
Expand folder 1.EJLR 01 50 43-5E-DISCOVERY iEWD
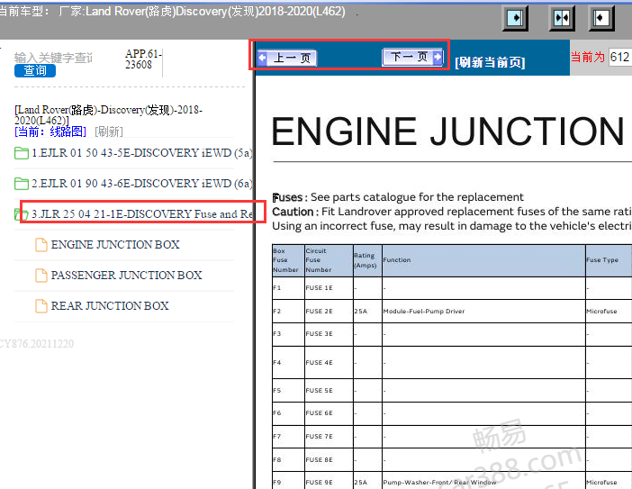coord(142,153)
